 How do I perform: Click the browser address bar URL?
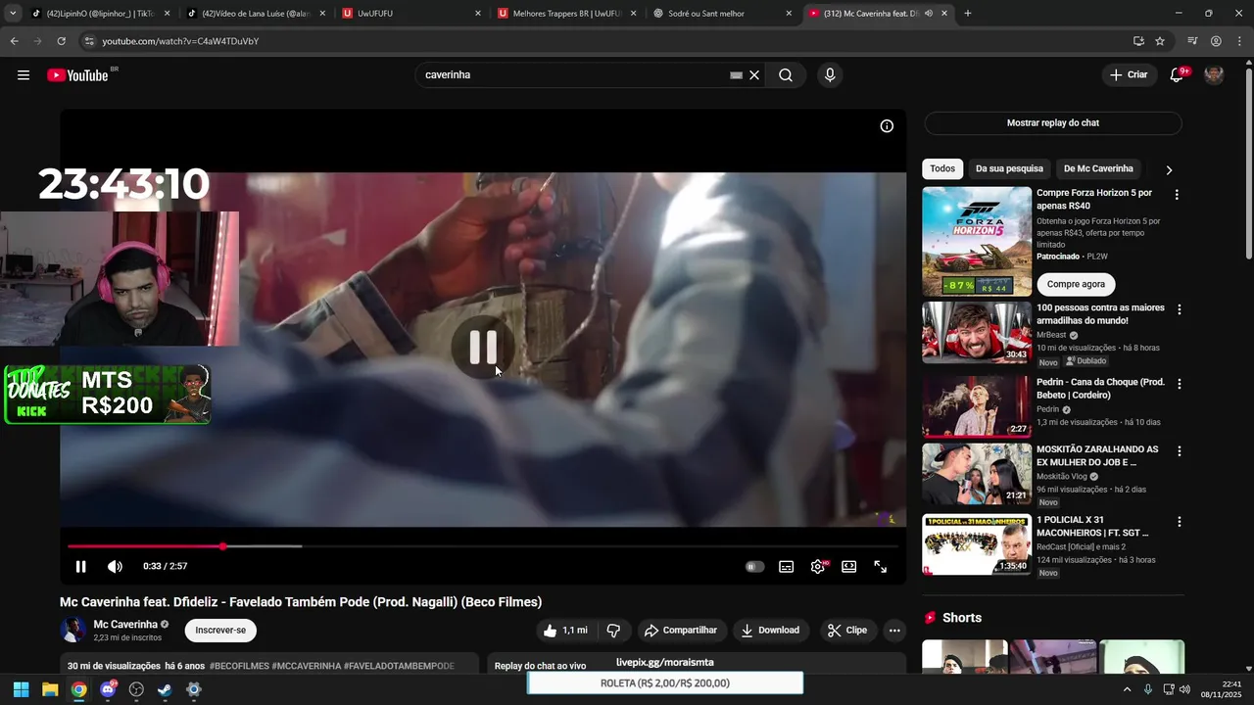pyautogui.click(x=181, y=41)
